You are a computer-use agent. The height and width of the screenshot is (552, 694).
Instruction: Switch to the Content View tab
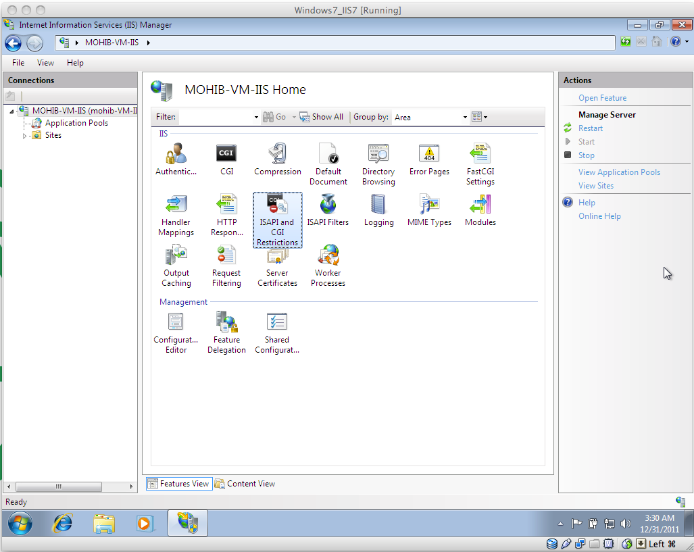point(245,484)
